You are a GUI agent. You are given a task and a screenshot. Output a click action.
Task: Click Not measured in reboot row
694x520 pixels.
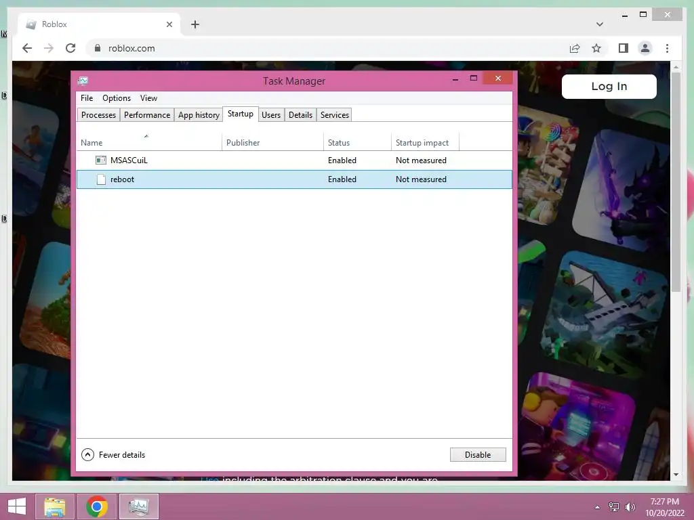421,179
